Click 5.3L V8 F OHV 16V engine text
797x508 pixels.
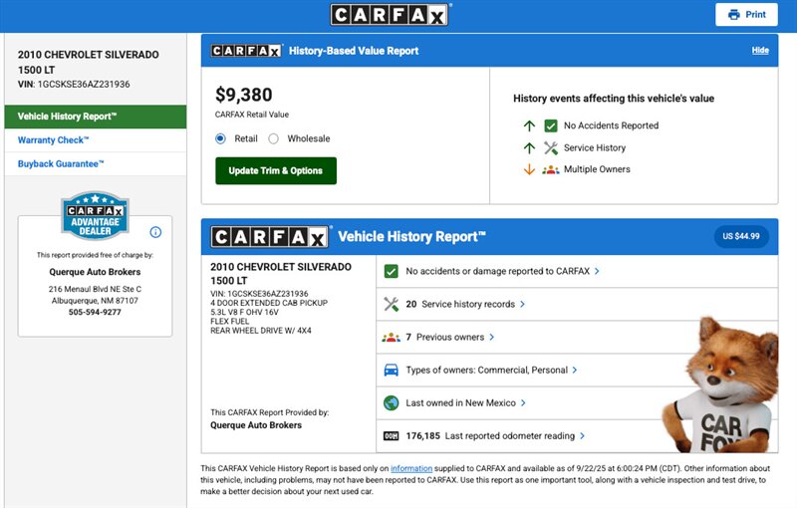pos(244,312)
